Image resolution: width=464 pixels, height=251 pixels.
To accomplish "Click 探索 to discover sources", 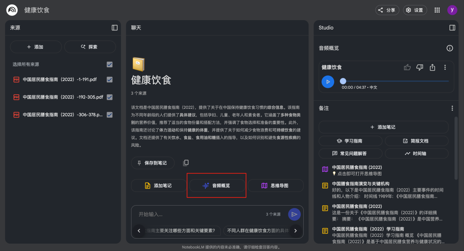I will (x=90, y=47).
